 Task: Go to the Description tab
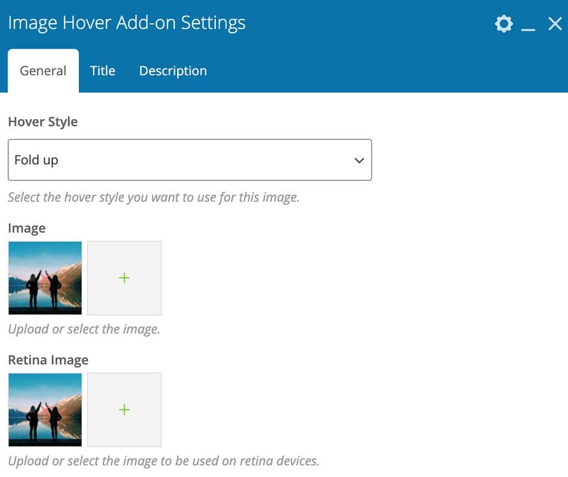(173, 71)
